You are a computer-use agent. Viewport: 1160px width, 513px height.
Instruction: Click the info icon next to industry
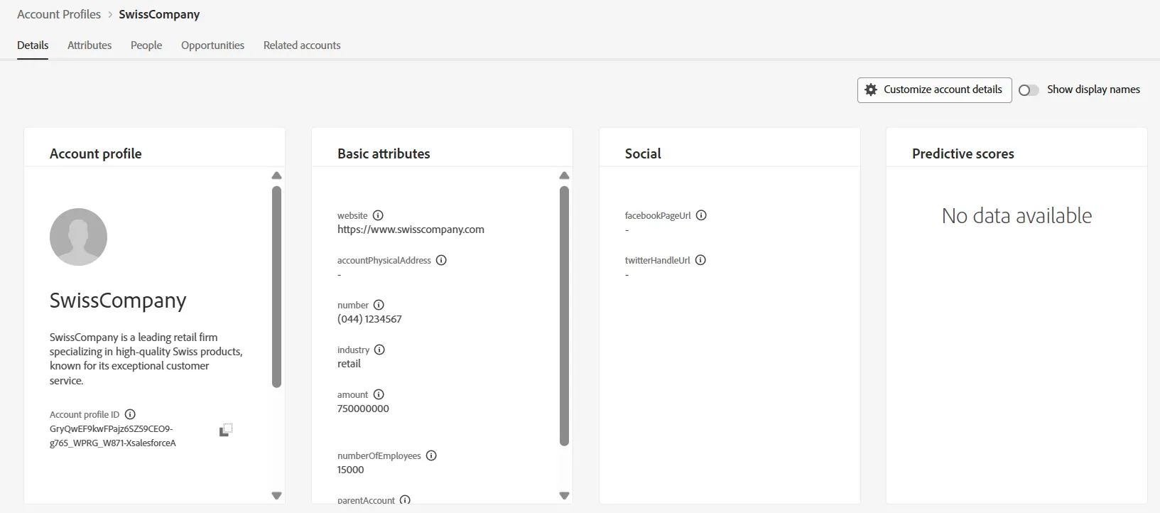379,350
